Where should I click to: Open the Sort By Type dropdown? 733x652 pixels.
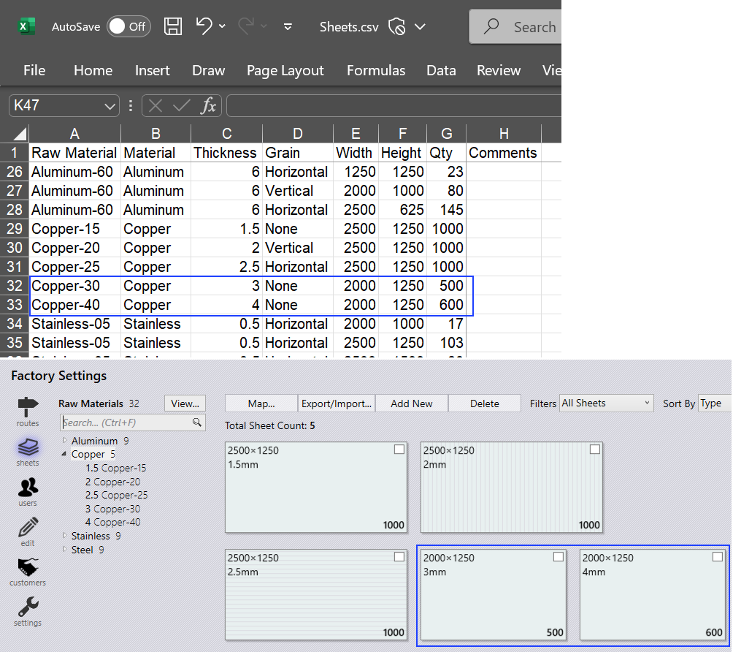click(715, 403)
